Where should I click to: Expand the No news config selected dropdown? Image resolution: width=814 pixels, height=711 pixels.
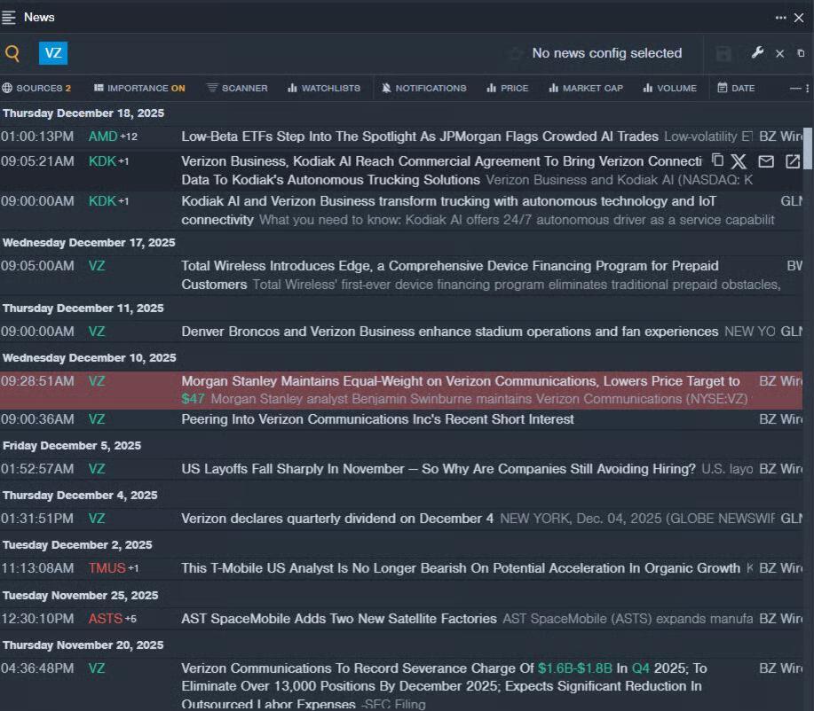coord(606,53)
